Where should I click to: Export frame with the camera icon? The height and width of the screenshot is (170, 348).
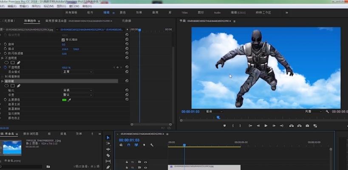pos(307,126)
